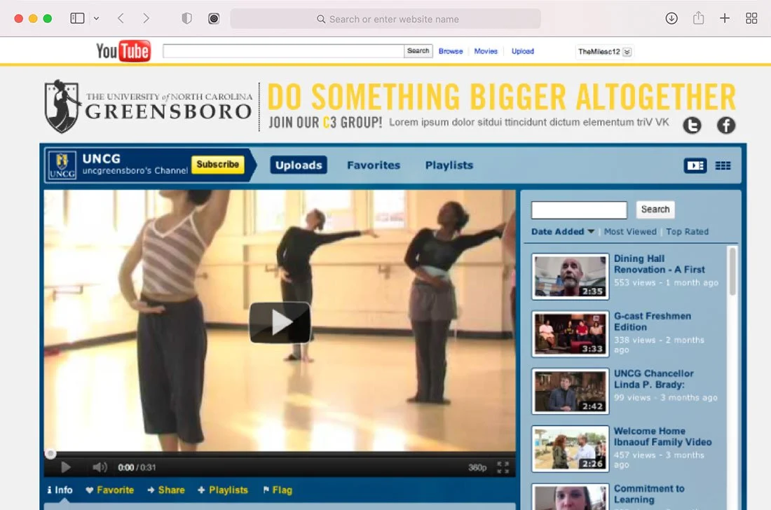Open the G-cast Freshmen Edition thumbnail

[x=571, y=333]
